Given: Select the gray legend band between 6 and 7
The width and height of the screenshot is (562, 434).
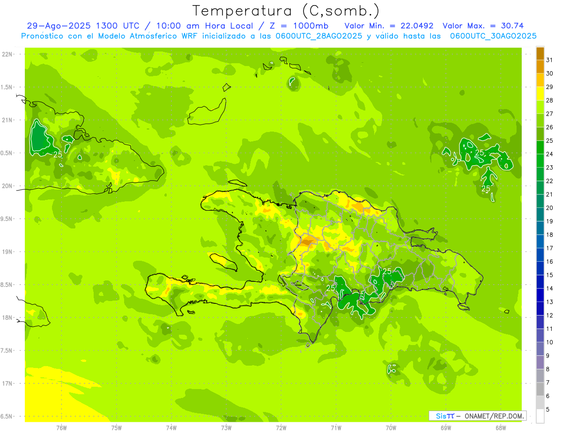Looking at the screenshot, I should coord(540,389).
